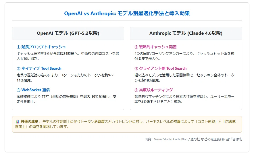This screenshot has width=254, height=157.
Task: Click the summary text starting 'モデルの性能向上に伴う'
Action: tap(125, 124)
